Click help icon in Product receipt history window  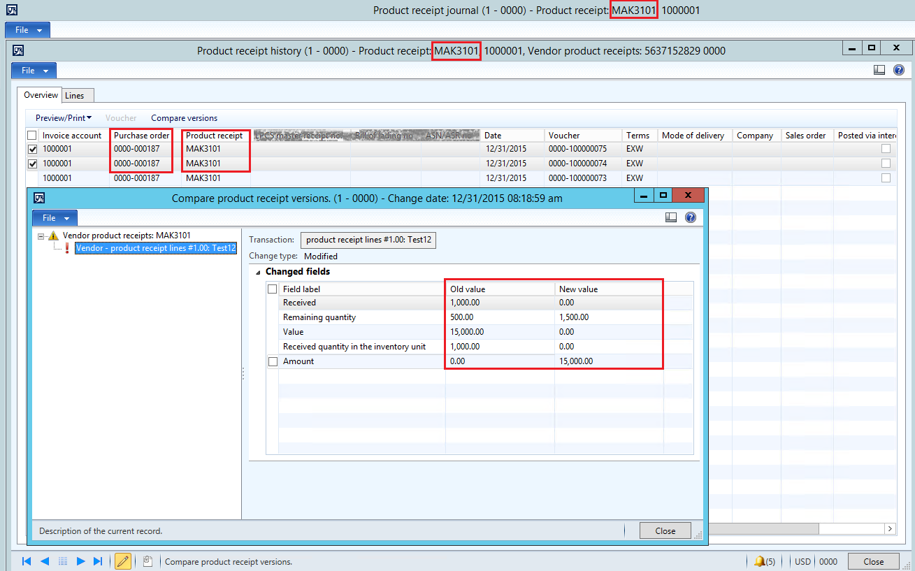coord(898,70)
